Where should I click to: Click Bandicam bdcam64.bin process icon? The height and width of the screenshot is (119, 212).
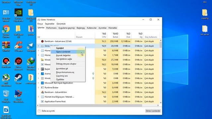pyautogui.click(x=42, y=92)
